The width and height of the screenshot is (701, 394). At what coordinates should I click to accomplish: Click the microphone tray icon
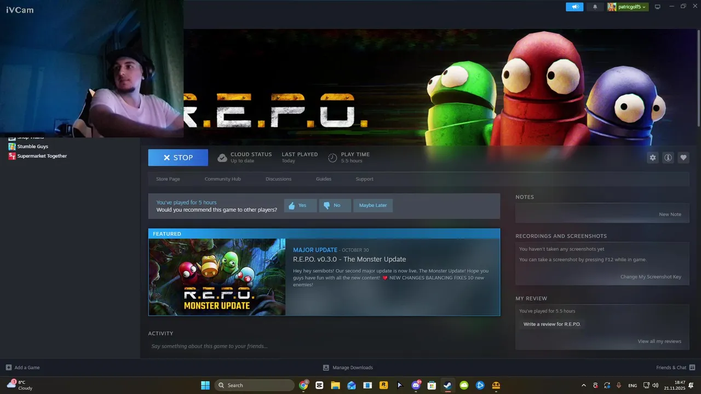click(619, 385)
